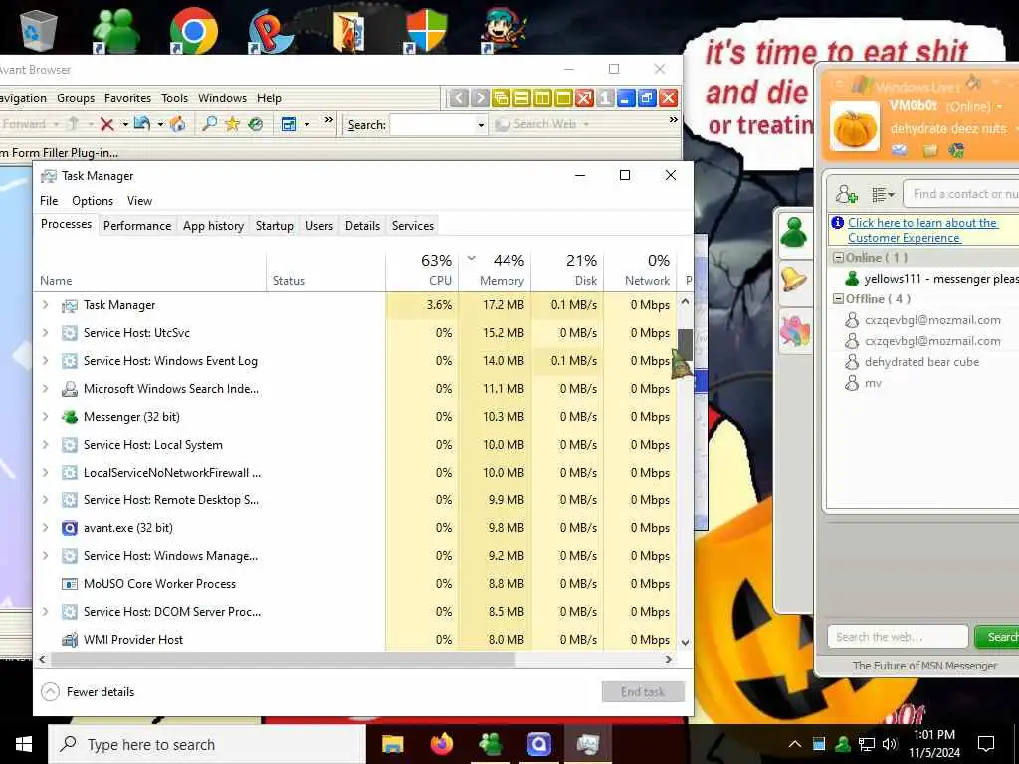This screenshot has width=1019, height=764.
Task: Collapse the Offline (4) contact group
Action: [x=838, y=299]
